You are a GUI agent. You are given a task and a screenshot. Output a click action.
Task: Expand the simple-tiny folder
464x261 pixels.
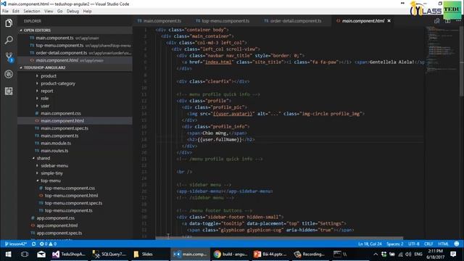(x=51, y=173)
